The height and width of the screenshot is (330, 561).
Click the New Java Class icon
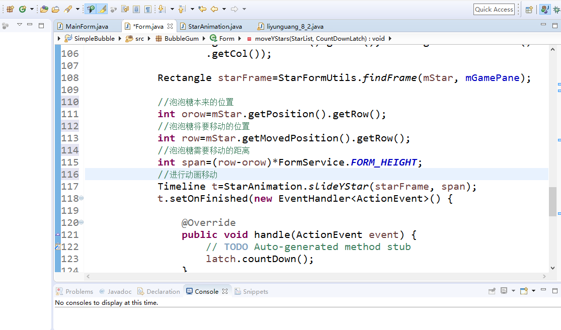pos(23,9)
